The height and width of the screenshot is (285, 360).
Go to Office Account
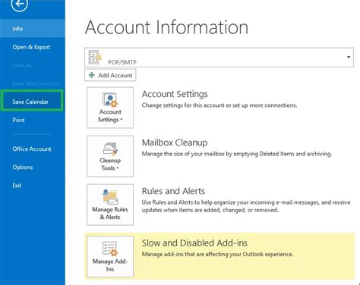point(32,149)
